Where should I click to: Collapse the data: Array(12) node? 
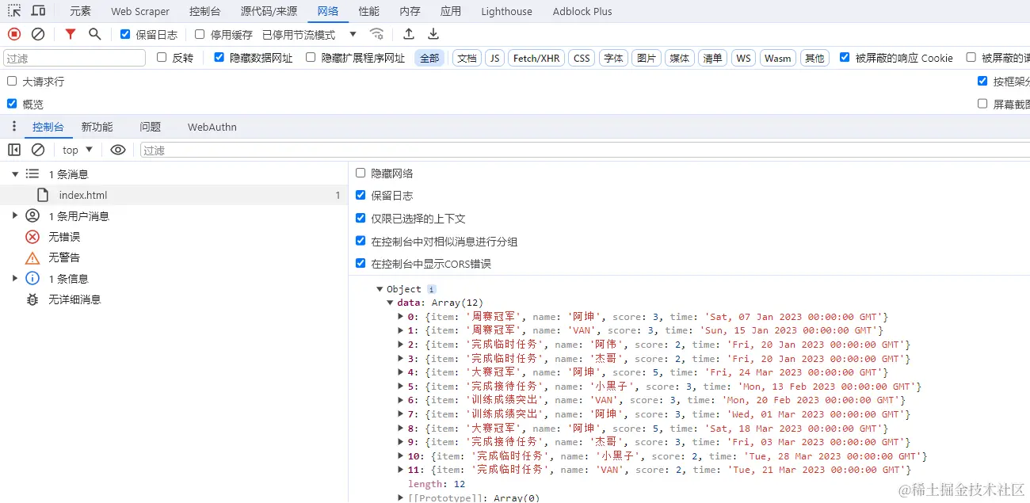pyautogui.click(x=391, y=303)
